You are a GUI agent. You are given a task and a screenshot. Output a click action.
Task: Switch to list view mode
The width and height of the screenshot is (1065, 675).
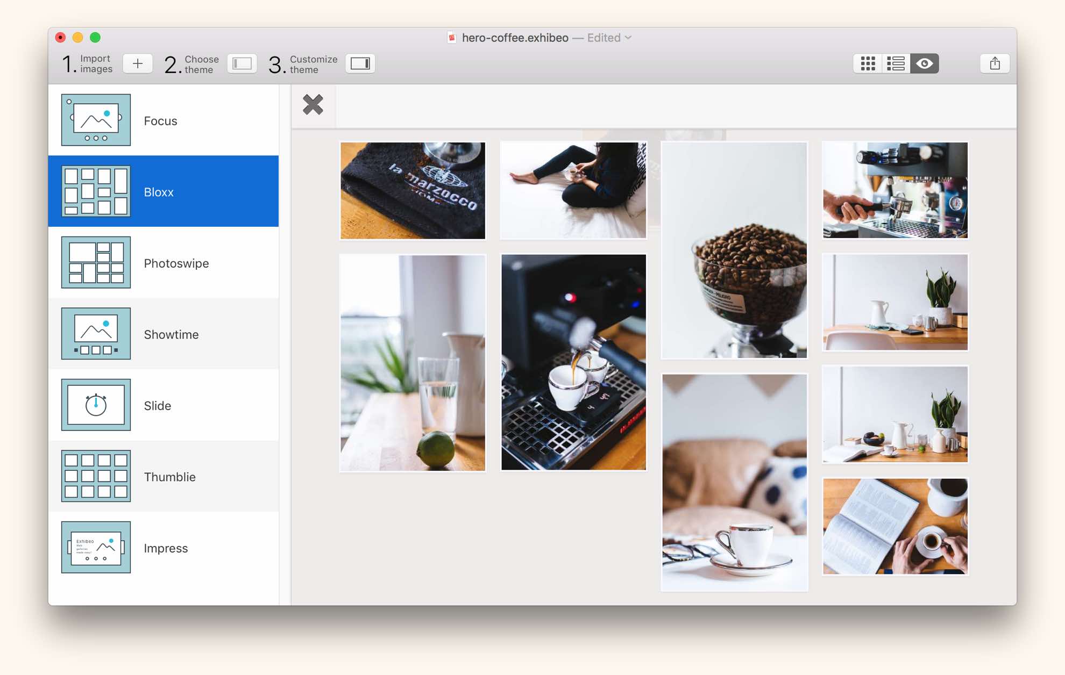(896, 63)
